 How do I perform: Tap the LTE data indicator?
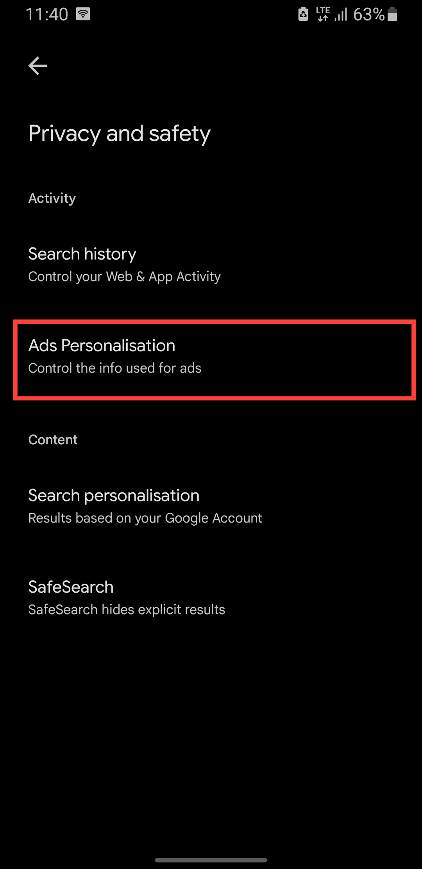pos(323,14)
